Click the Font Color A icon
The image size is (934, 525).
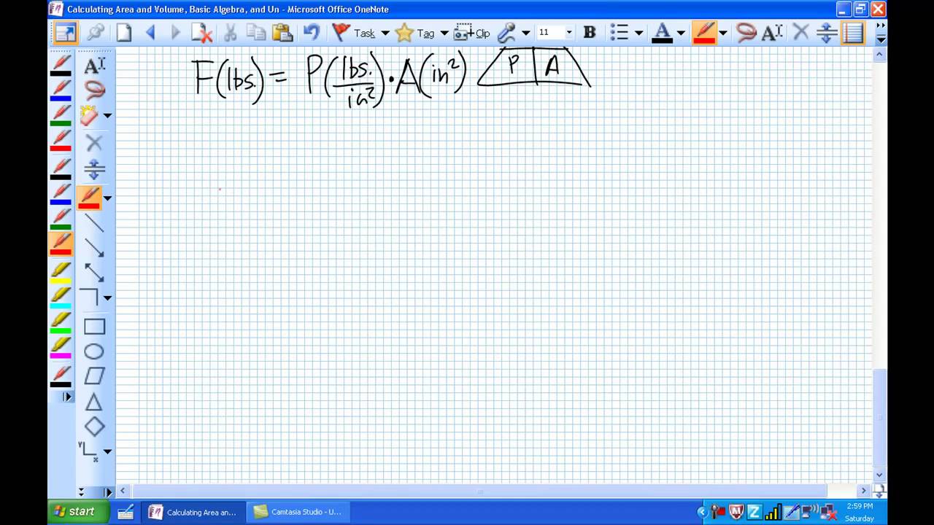click(662, 33)
